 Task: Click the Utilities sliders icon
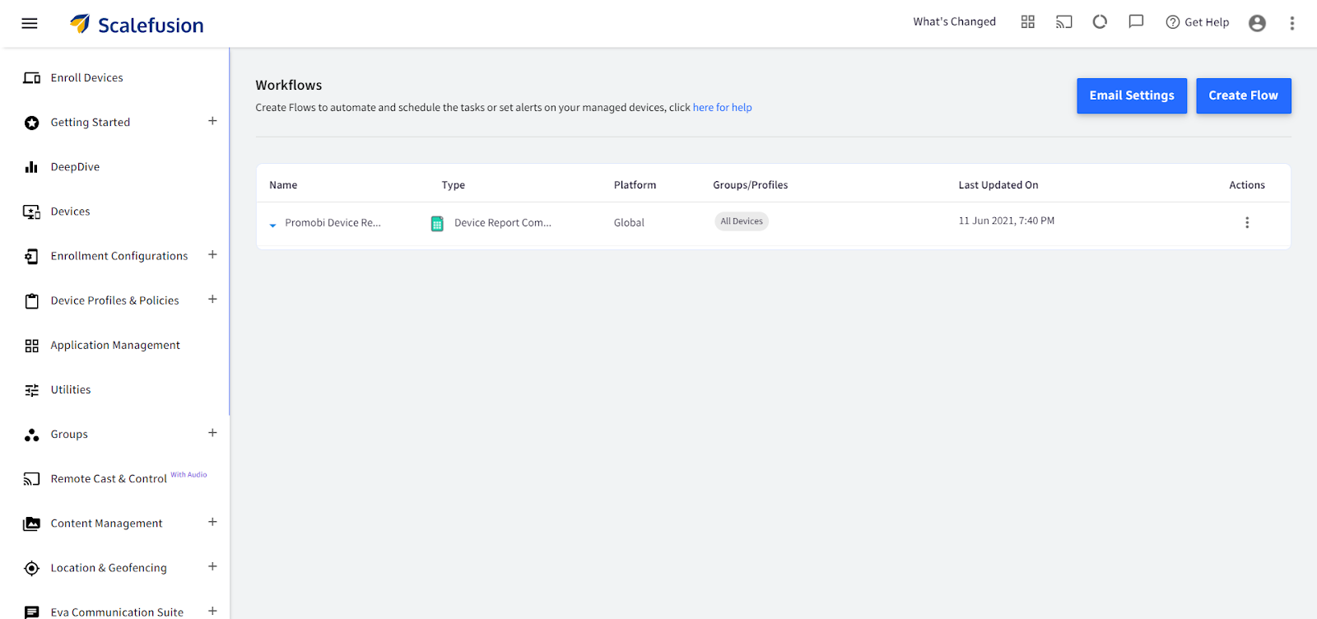[31, 390]
